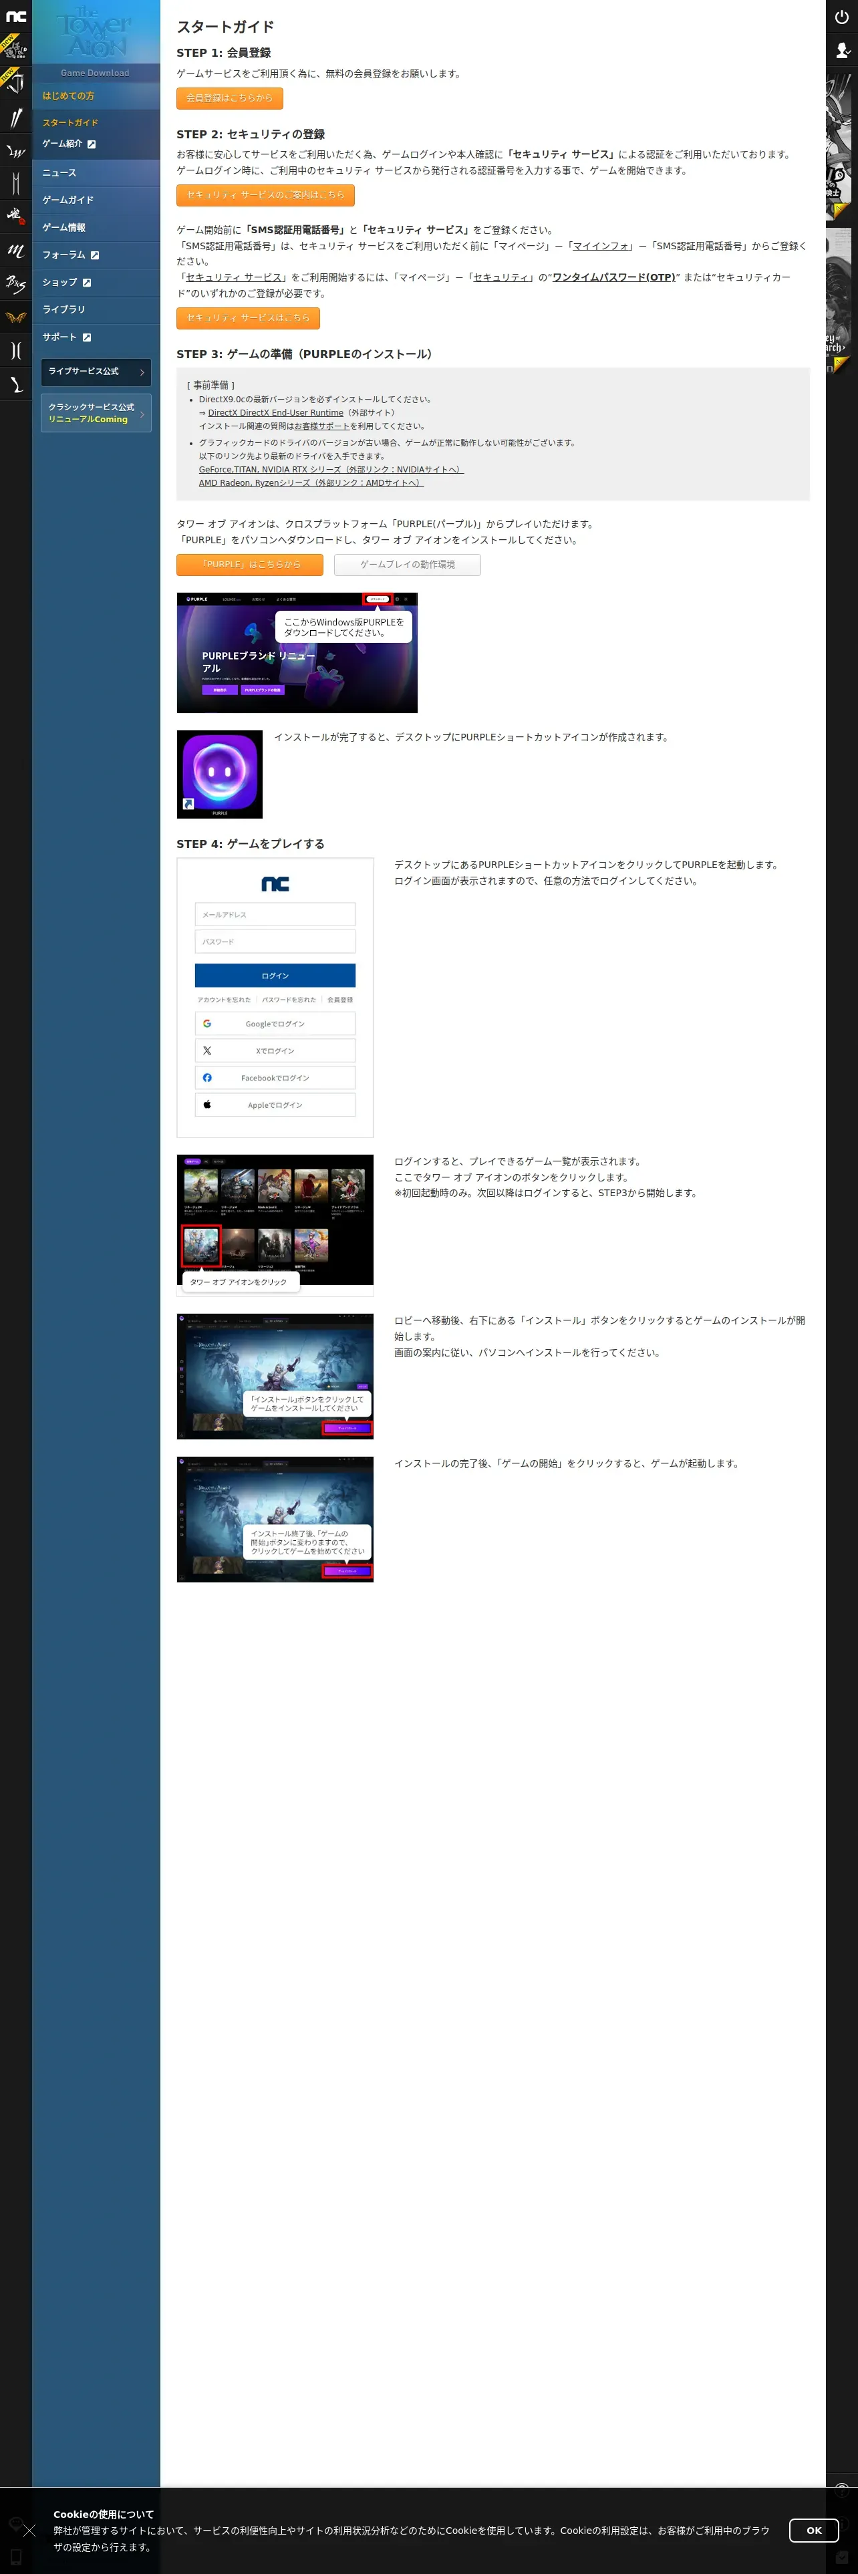Click the external-link icon beside サポート
Image resolution: width=858 pixels, height=2574 pixels.
coord(87,337)
